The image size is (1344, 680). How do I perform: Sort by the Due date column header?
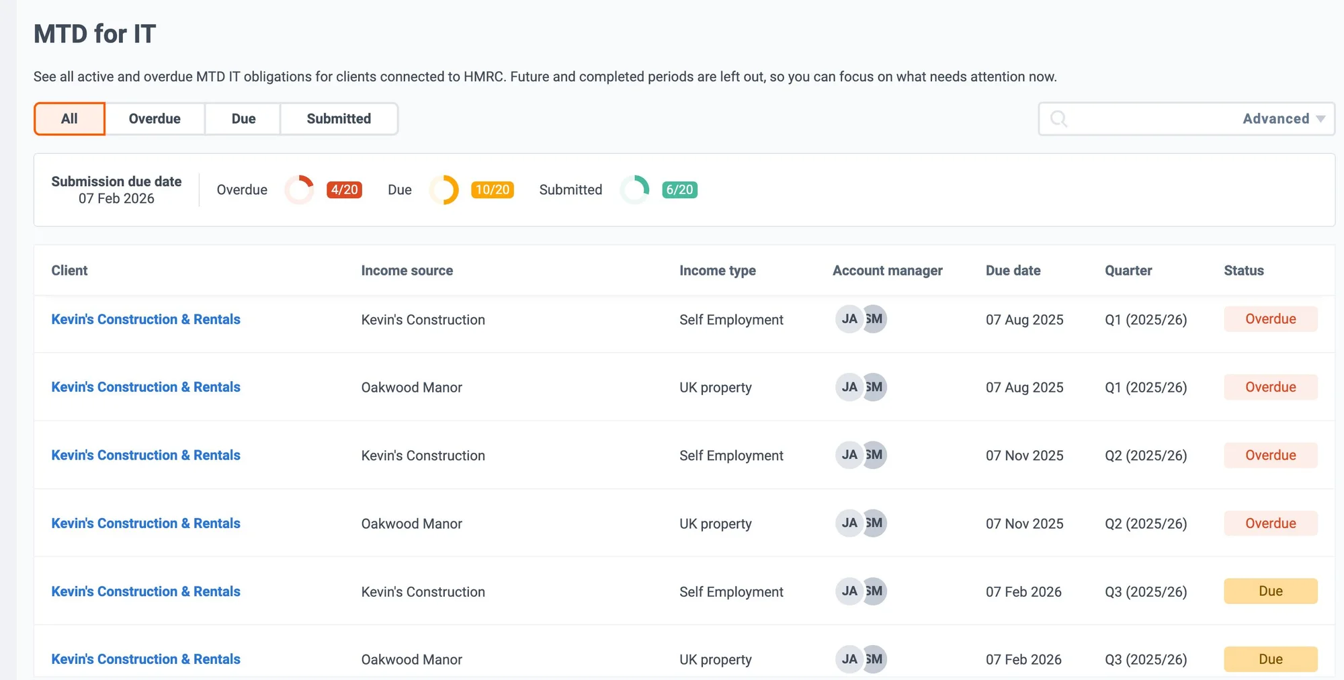1013,271
